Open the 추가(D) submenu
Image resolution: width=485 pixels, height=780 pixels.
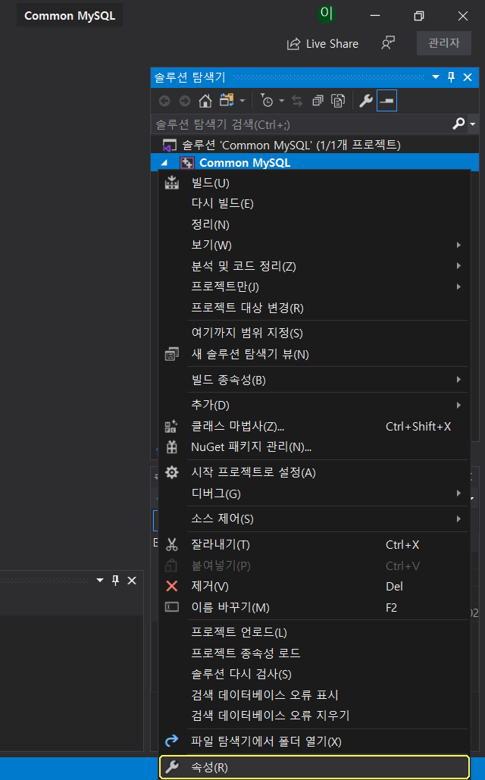click(x=314, y=405)
